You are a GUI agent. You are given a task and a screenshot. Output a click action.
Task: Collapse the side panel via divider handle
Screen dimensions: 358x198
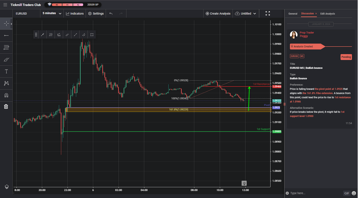tap(285, 104)
